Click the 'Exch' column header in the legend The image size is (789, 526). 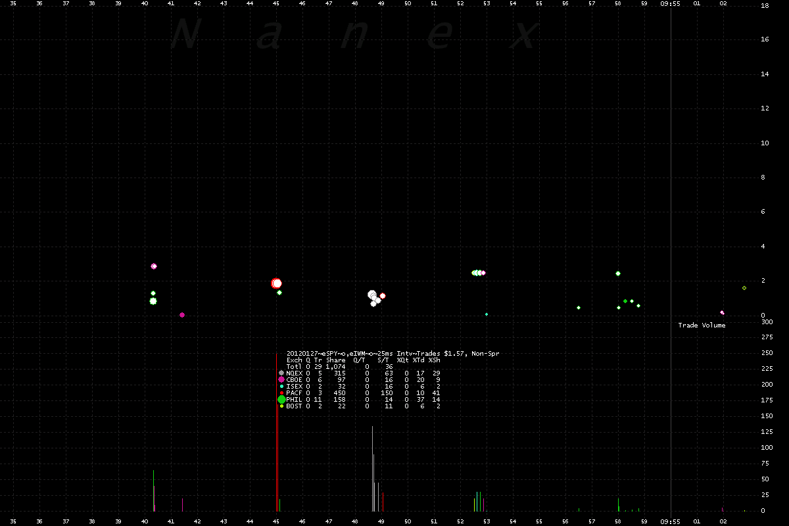[x=295, y=360]
